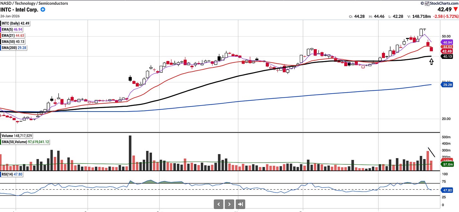Jump to latest with skip-to-end button
459x212 pixels.
pos(240,204)
